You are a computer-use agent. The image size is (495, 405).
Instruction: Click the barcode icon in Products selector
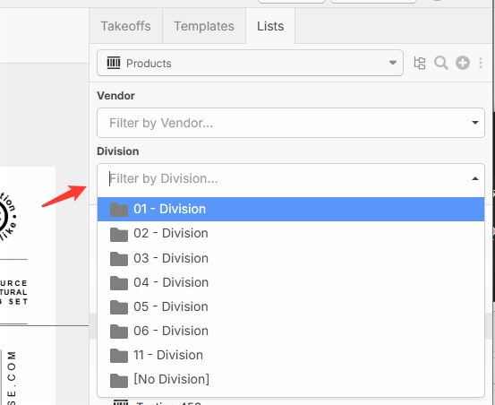pos(114,63)
